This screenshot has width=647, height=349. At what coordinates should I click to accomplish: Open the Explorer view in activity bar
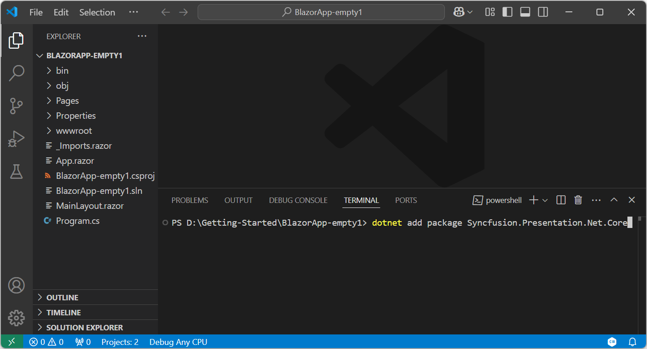(16, 40)
